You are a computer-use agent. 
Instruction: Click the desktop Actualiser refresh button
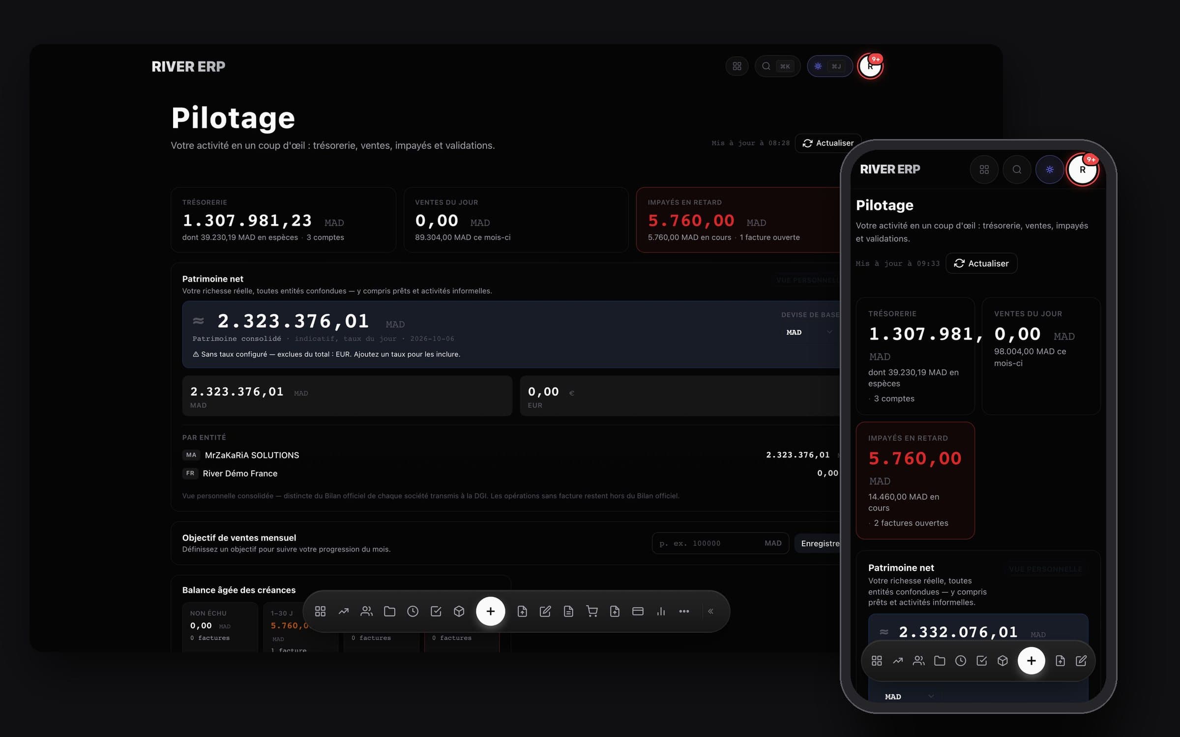[828, 143]
